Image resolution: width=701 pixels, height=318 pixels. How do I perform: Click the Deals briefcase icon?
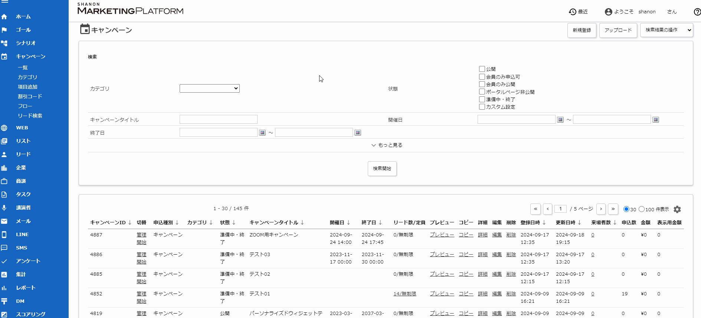(x=4, y=181)
